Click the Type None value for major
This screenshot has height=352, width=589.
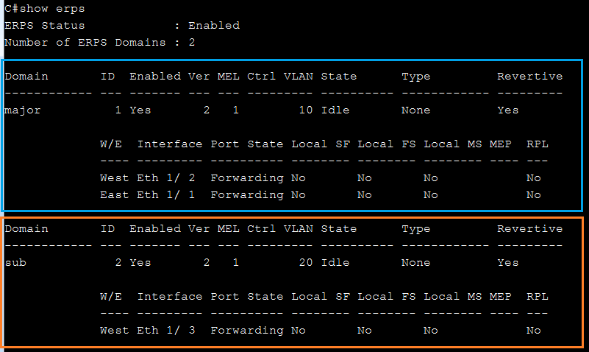[415, 110]
